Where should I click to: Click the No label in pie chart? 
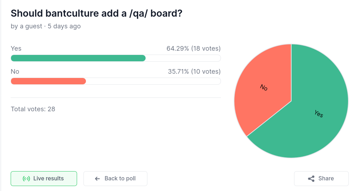coord(264,88)
